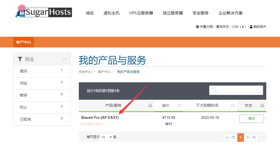Click 我的产品与服务 breadcrumb
The height and width of the screenshot is (148, 280).
[128, 72]
